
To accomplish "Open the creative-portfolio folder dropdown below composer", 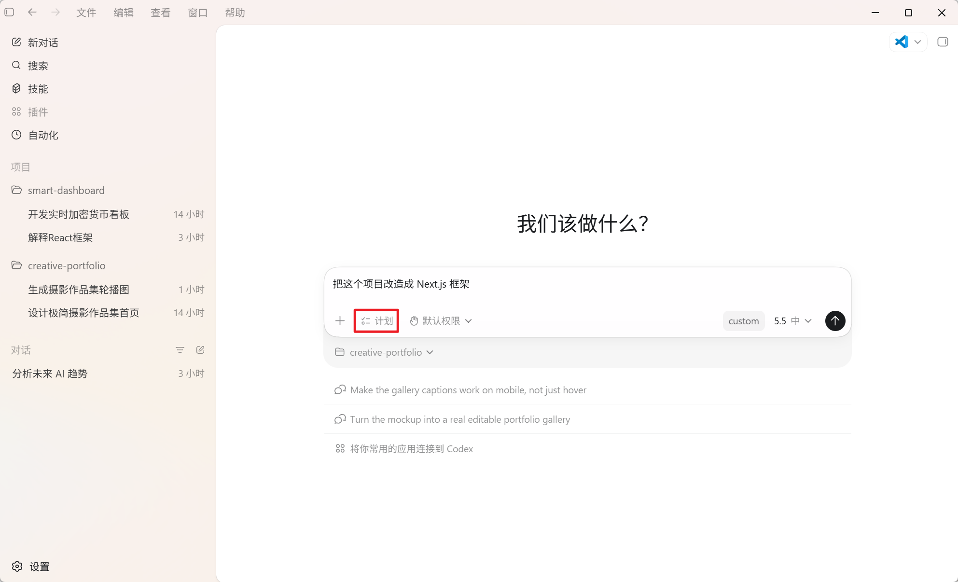I will (384, 352).
